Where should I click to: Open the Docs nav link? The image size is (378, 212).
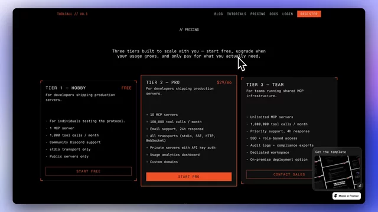[273, 14]
